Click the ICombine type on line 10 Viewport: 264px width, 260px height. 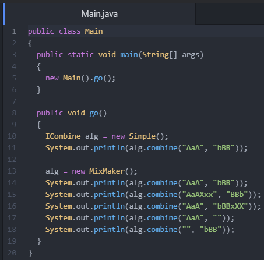click(63, 136)
